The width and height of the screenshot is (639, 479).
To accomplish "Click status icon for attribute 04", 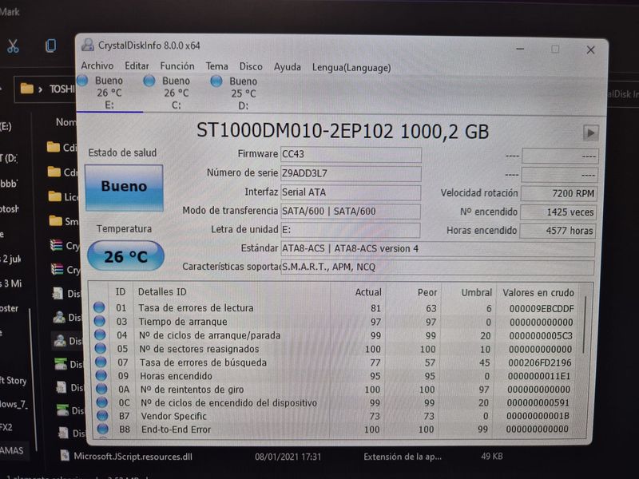I will point(100,335).
